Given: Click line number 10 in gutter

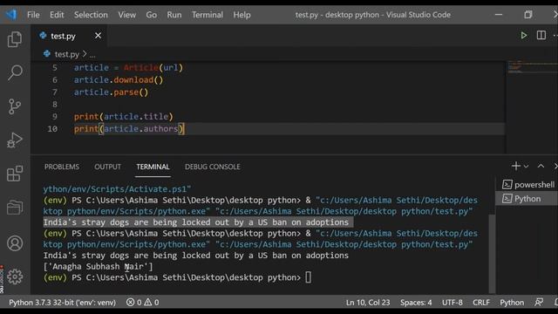Looking at the screenshot, I should pyautogui.click(x=52, y=129).
